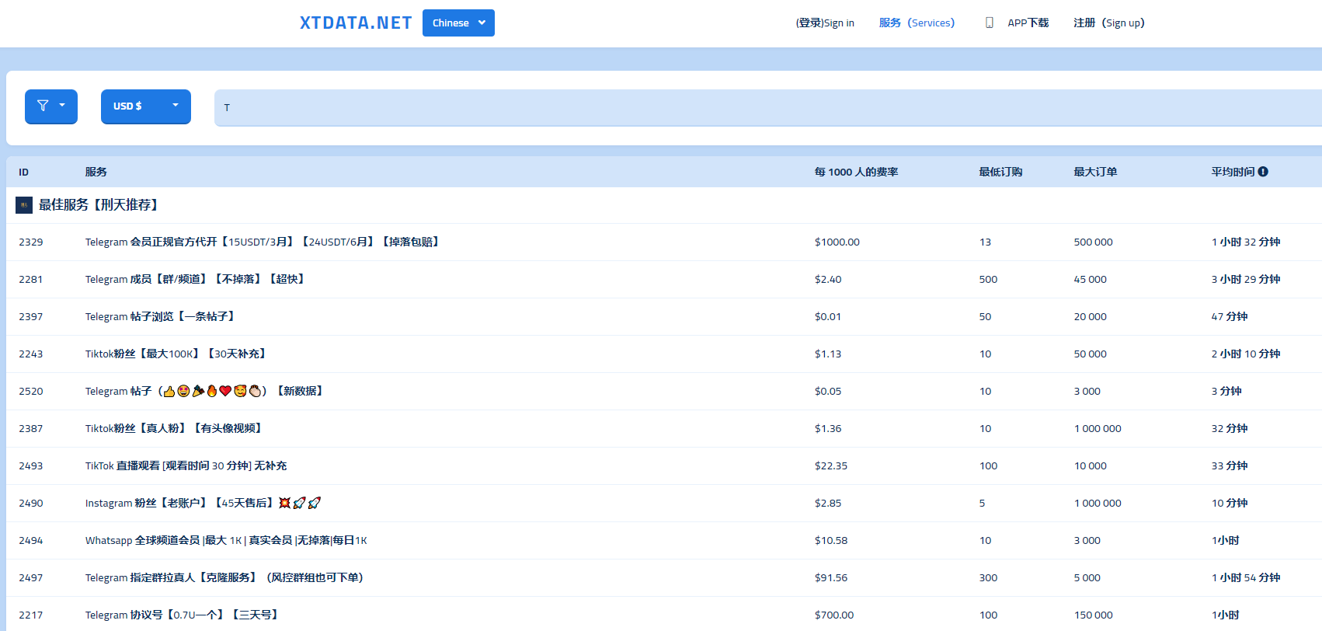Viewport: 1322px width, 631px height.
Task: Click ID 2520 cell
Action: (x=31, y=392)
